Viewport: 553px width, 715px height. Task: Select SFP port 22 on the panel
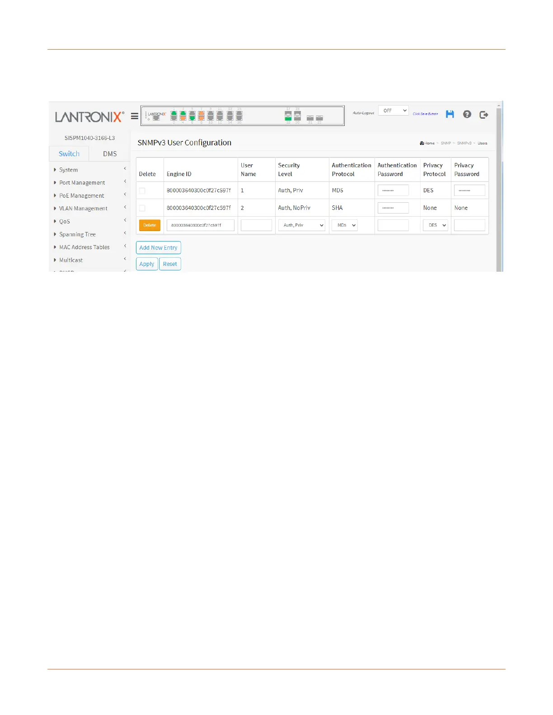pyautogui.click(x=319, y=118)
